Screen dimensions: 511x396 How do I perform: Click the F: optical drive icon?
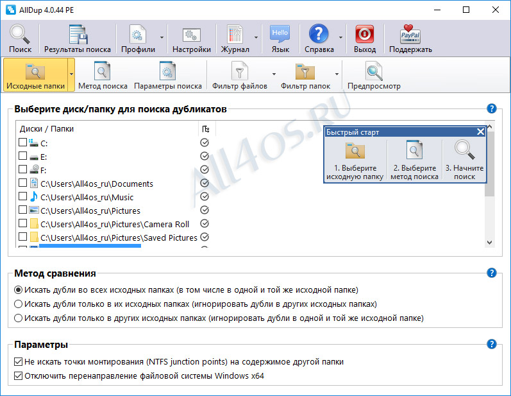tap(34, 169)
